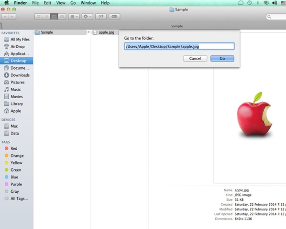Viewport: 286px width, 229px height.
Task: Click the '31 KB' size value
Action: [239, 200]
